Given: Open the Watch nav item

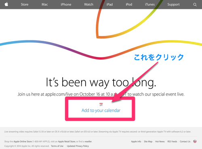Looking at the screenshot, I should [x=88, y=4].
